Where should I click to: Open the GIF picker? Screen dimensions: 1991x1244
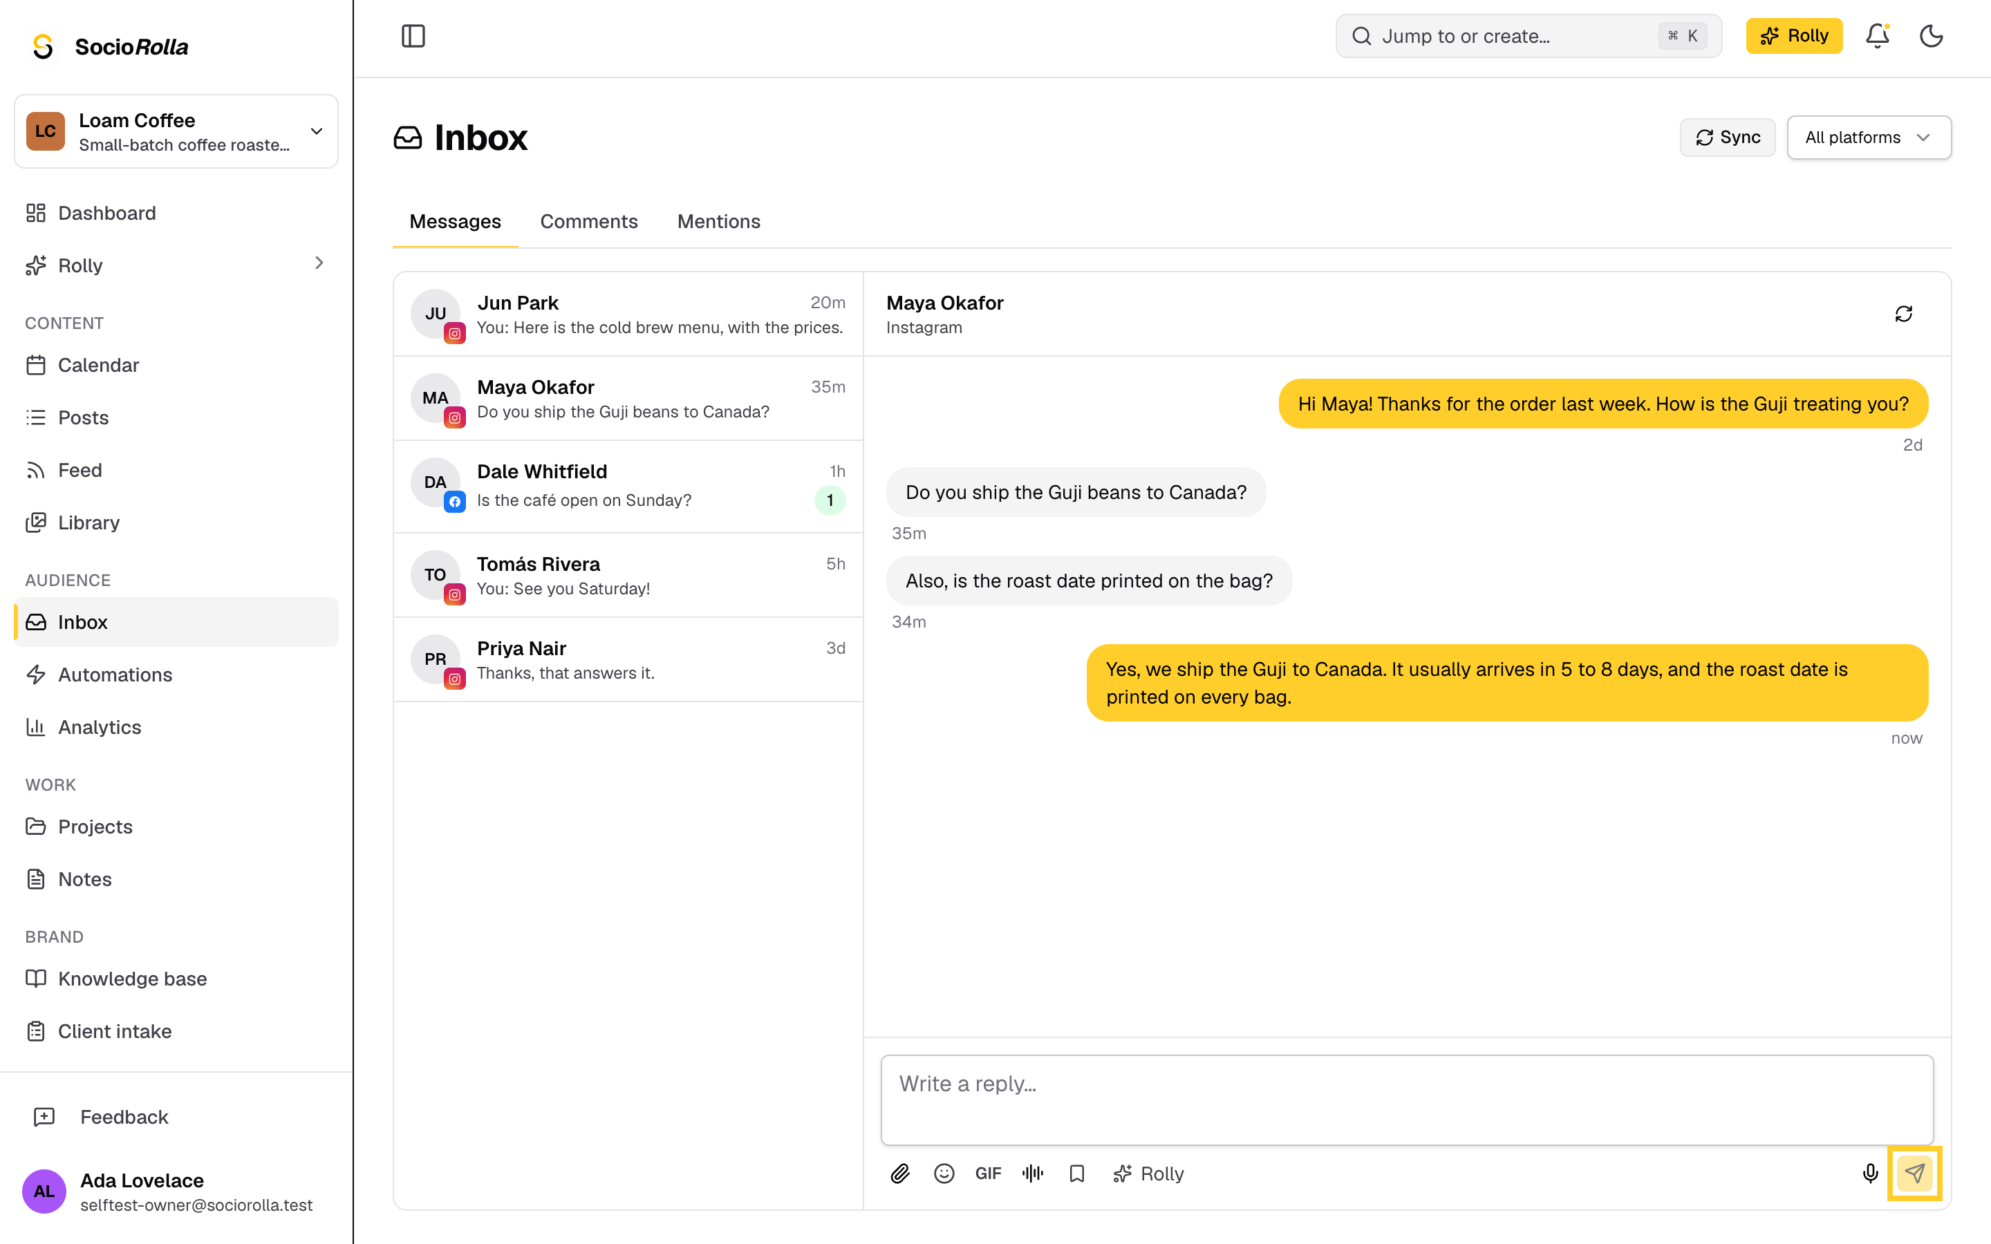[988, 1174]
